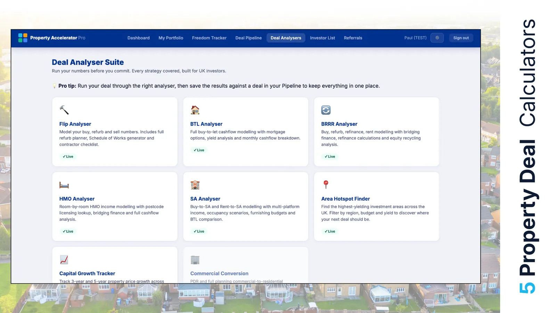
Task: Open the Flip Analyser title link
Action: 75,124
